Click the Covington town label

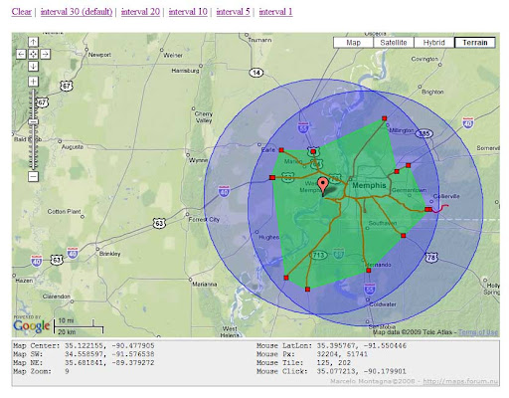[424, 59]
